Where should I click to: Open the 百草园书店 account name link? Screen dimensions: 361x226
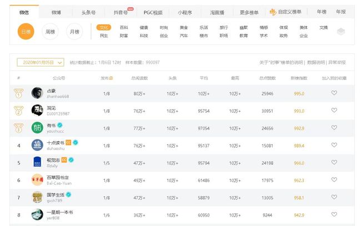point(58,178)
